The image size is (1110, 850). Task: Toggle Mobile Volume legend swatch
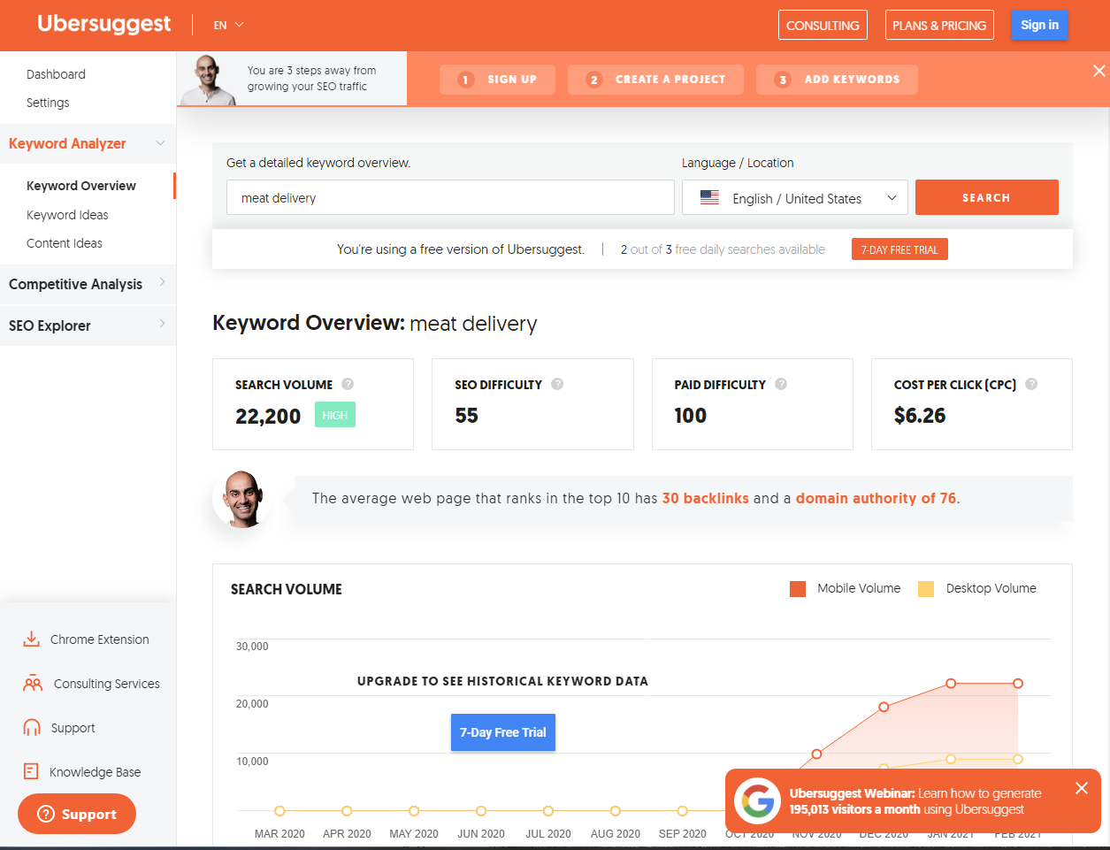tap(798, 589)
